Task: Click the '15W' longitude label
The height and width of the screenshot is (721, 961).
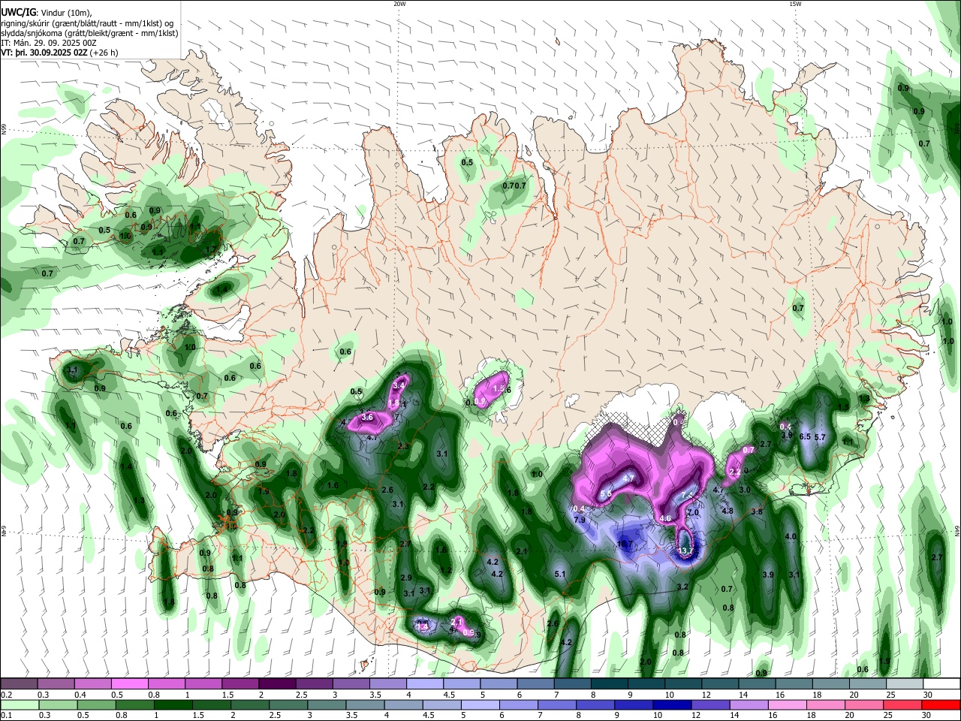Action: tap(795, 4)
